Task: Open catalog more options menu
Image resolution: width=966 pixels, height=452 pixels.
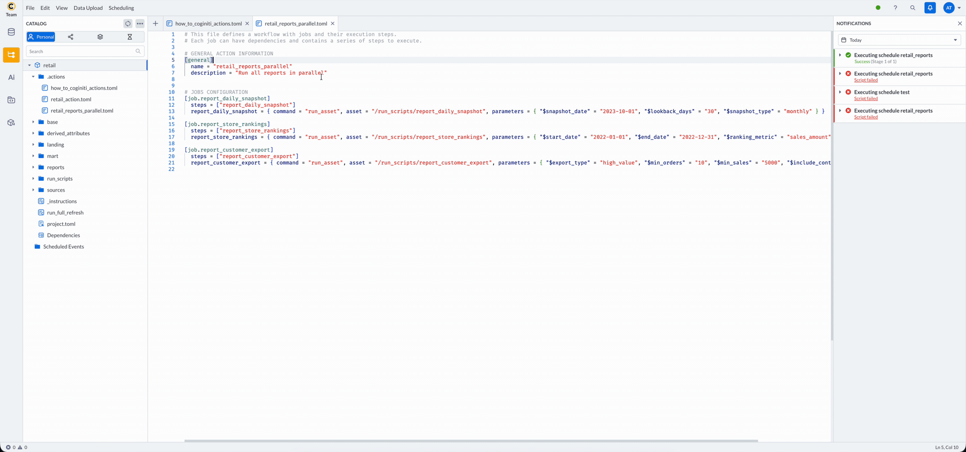Action: point(140,24)
